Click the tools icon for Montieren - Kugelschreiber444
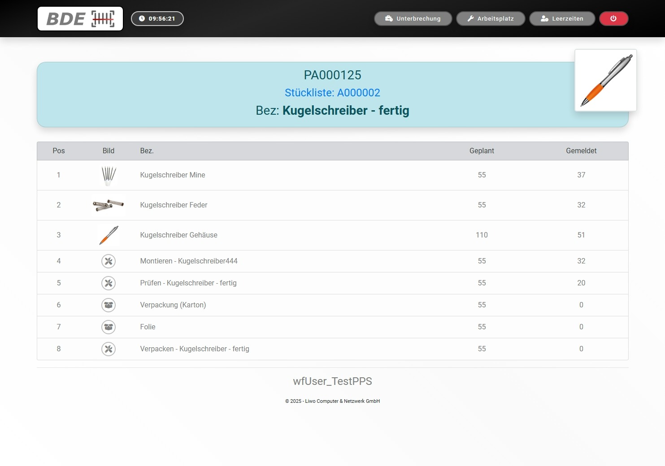 pyautogui.click(x=109, y=261)
